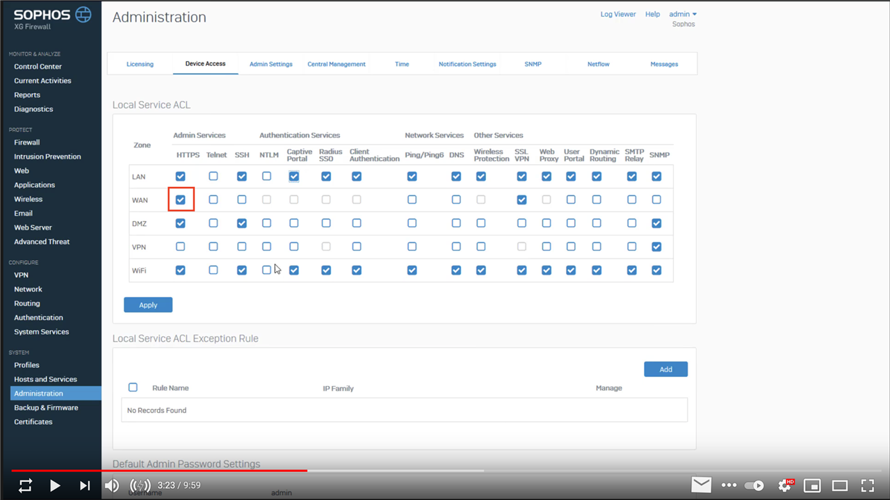The image size is (890, 500).
Task: Open miniplayer picture-in-picture icon
Action: tap(812, 485)
